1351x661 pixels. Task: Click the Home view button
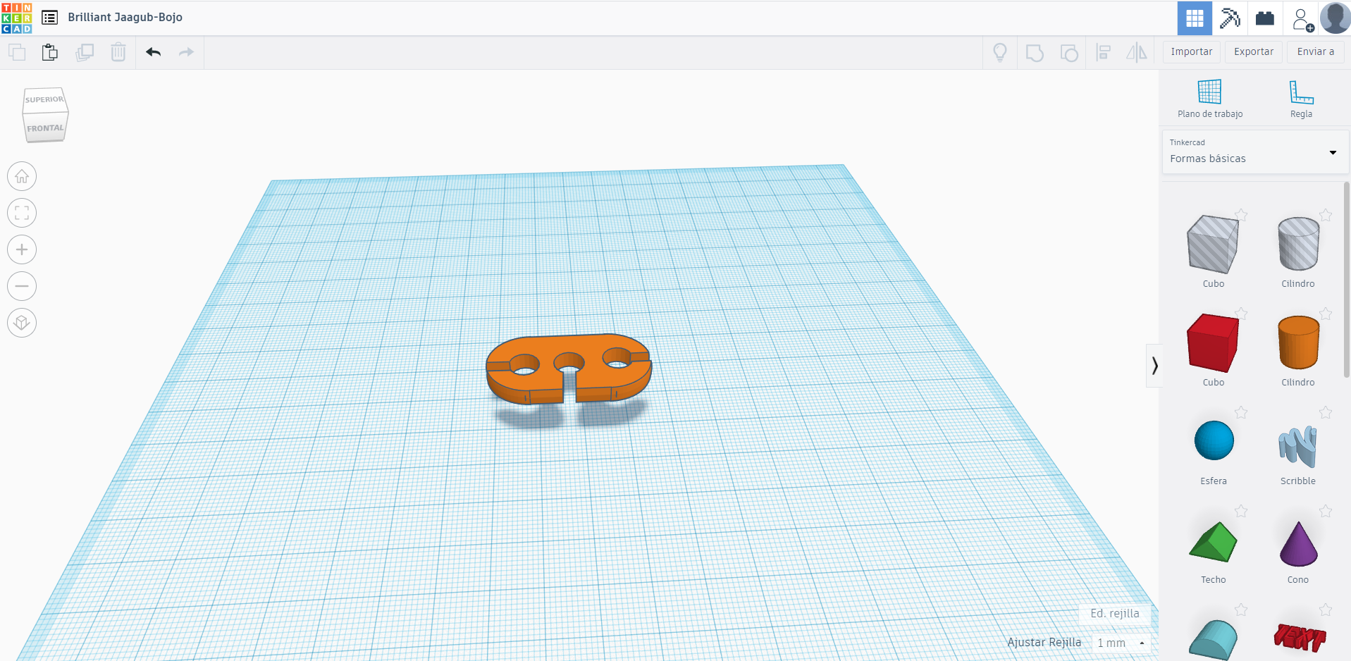pos(22,176)
